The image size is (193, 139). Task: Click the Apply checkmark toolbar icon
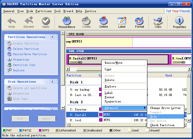point(46,21)
